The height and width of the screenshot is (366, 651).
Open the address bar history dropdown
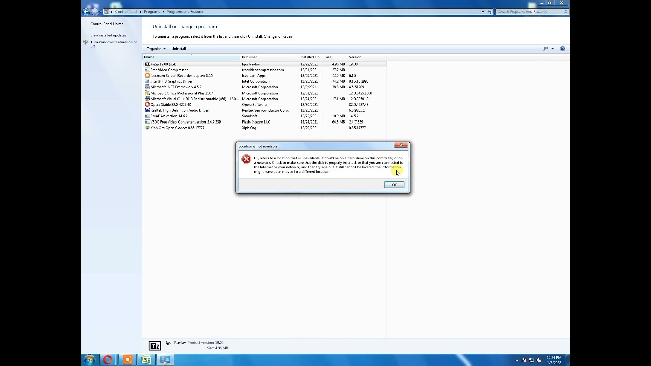(483, 11)
